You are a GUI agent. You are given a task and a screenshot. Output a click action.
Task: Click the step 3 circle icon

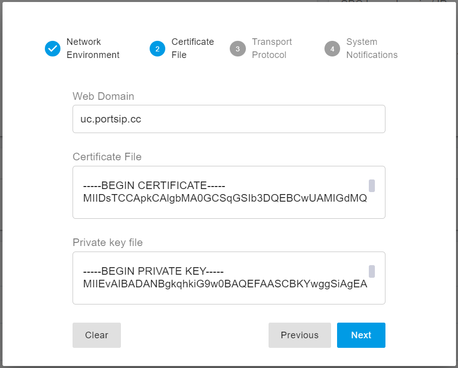(x=237, y=48)
